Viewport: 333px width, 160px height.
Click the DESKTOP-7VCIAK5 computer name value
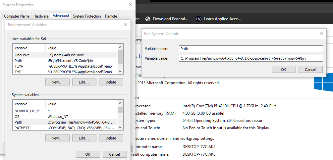point(199,147)
